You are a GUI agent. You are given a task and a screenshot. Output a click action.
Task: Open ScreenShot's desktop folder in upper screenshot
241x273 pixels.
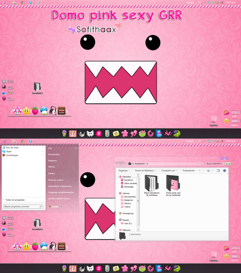click(x=37, y=88)
